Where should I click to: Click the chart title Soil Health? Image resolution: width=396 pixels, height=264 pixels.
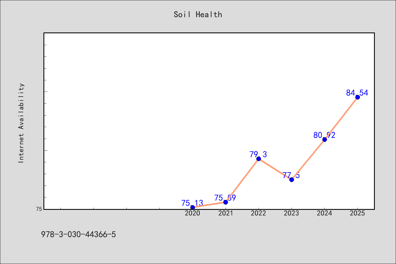pos(198,15)
